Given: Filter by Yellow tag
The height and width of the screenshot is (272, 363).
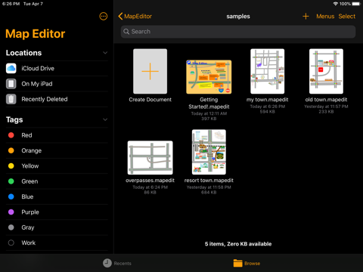Looking at the screenshot, I should click(57, 166).
